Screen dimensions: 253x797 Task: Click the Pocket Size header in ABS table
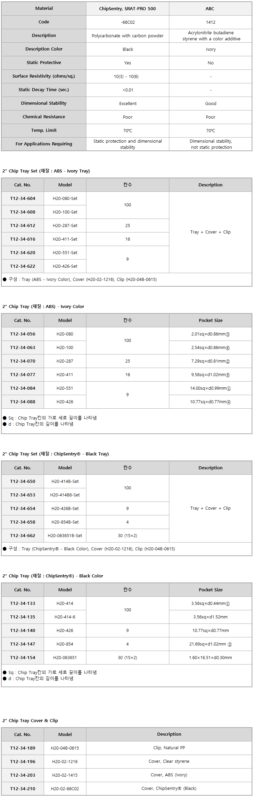coord(211,321)
